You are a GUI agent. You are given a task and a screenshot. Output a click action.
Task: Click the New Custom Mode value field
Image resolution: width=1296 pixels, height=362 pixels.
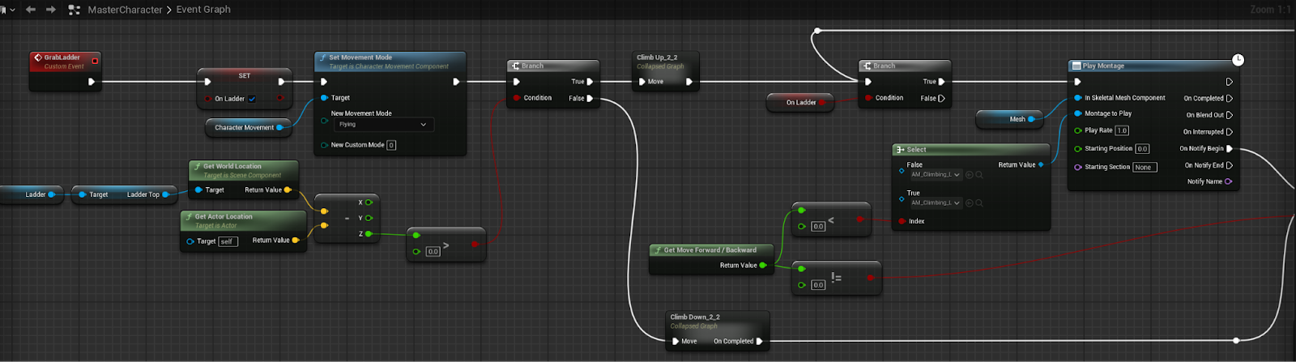click(391, 146)
